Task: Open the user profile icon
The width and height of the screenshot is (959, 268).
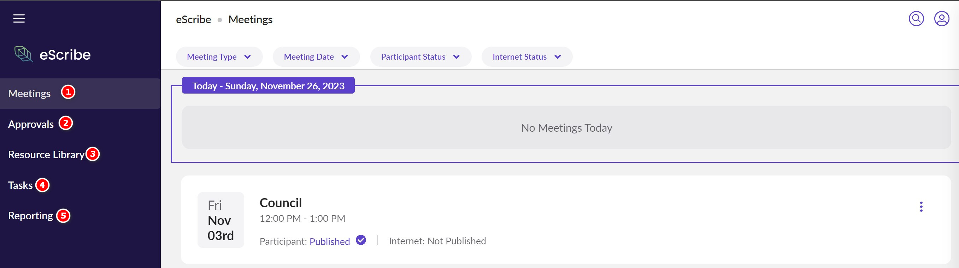Action: [941, 19]
